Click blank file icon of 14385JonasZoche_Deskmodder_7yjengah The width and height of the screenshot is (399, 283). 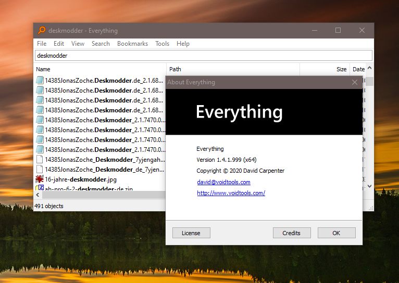click(x=40, y=159)
